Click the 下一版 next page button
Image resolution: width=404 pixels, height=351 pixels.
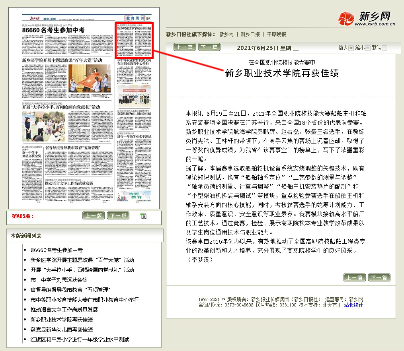118,215
